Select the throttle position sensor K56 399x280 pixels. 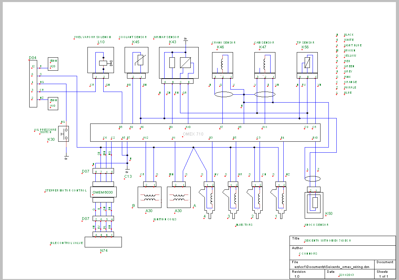click(307, 63)
